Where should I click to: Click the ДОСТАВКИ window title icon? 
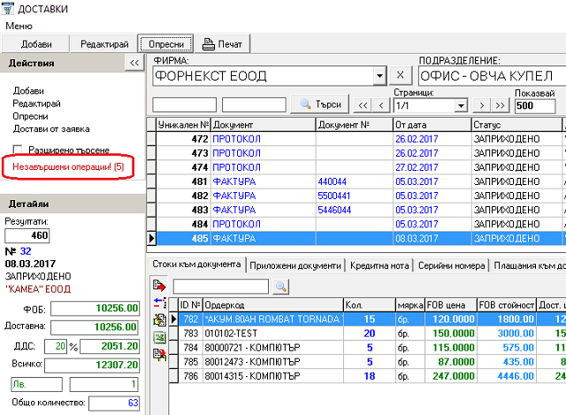click(8, 8)
